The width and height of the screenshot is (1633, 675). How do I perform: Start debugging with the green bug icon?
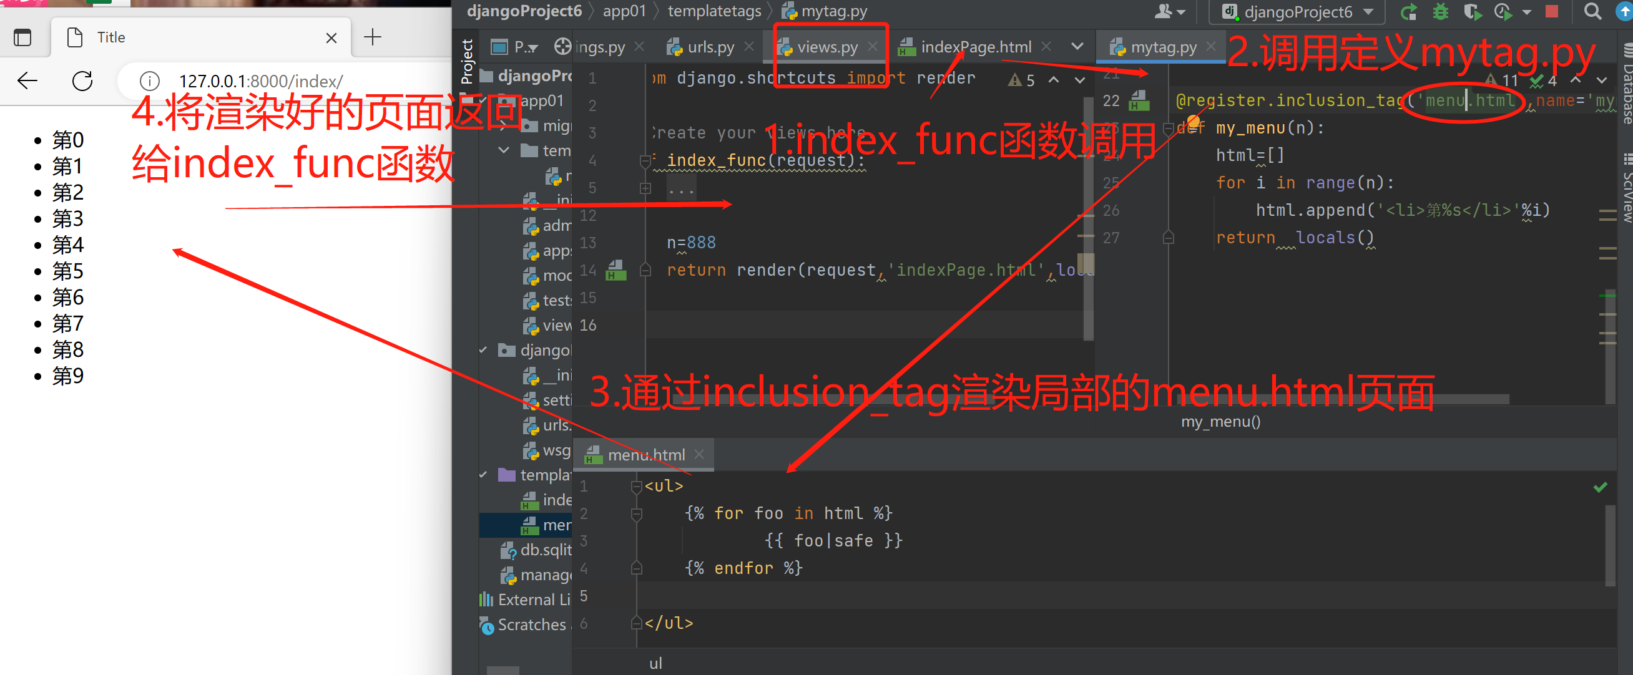1440,12
